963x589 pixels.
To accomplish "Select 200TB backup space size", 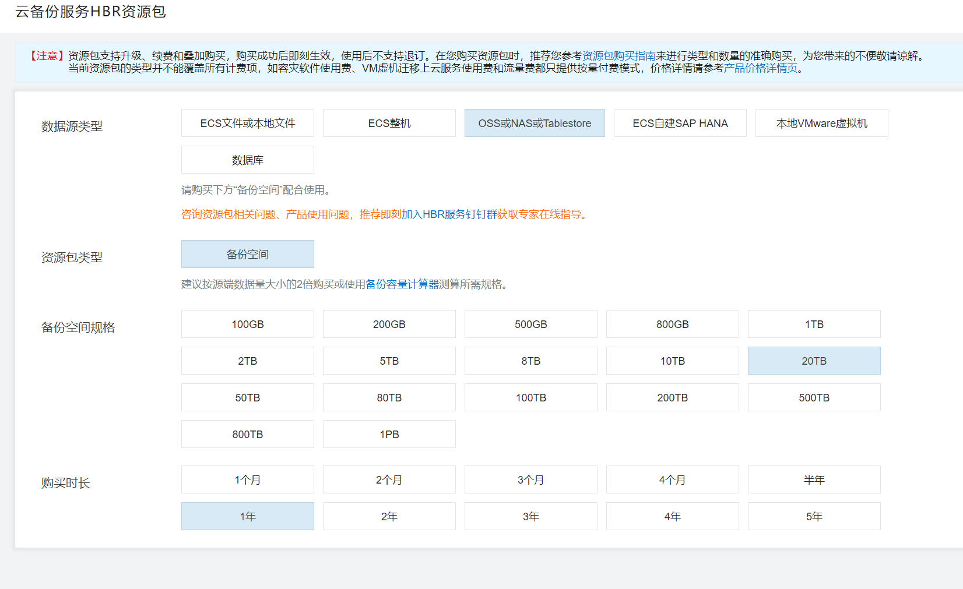I will (673, 397).
